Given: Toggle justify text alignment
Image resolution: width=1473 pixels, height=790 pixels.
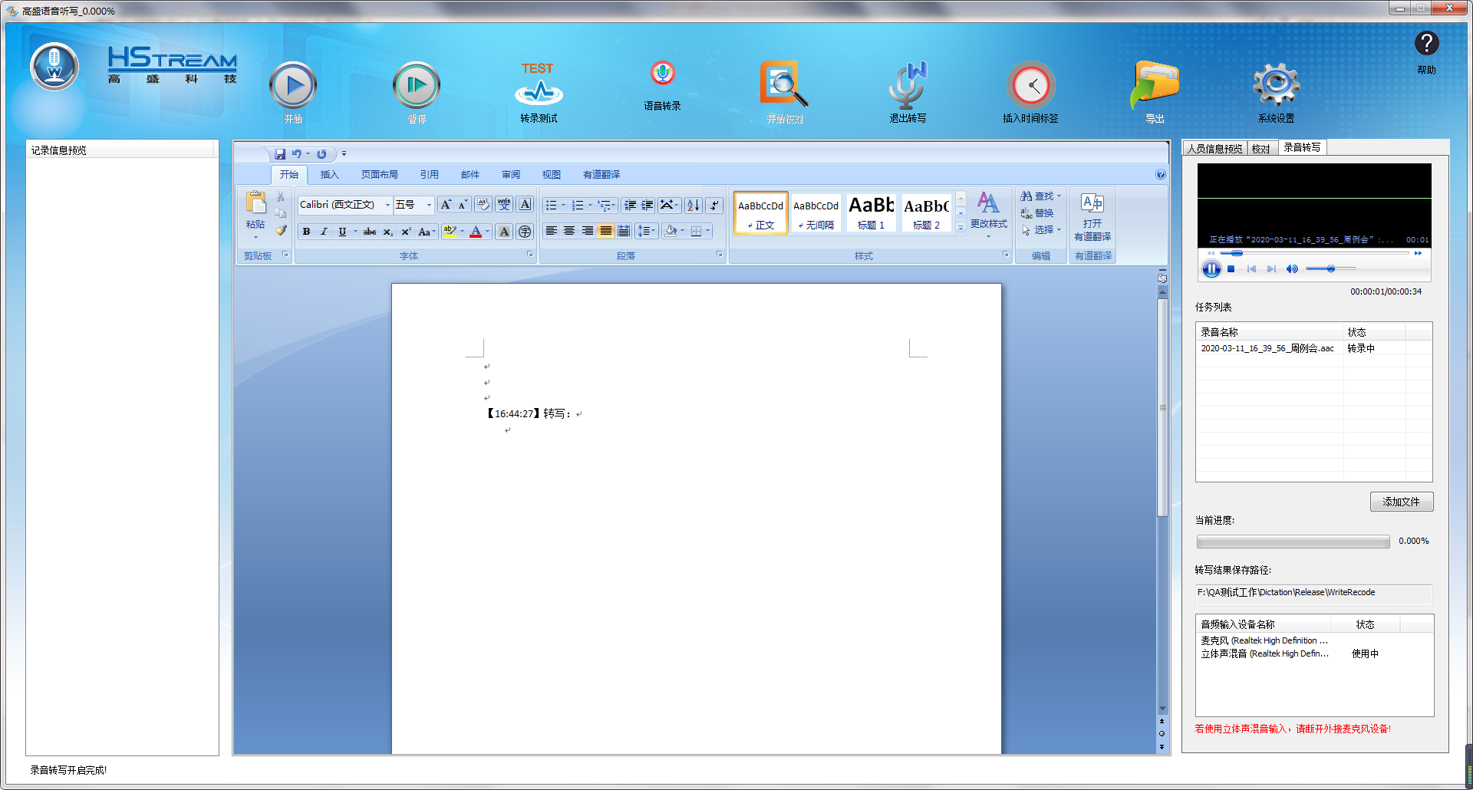Looking at the screenshot, I should coord(606,231).
